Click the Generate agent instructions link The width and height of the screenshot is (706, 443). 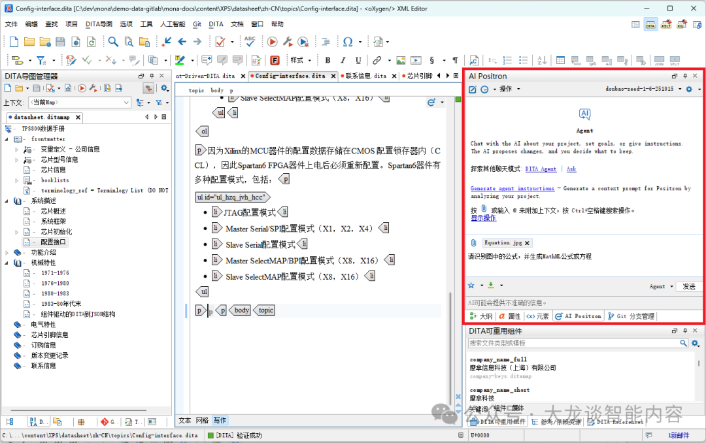[x=513, y=189]
